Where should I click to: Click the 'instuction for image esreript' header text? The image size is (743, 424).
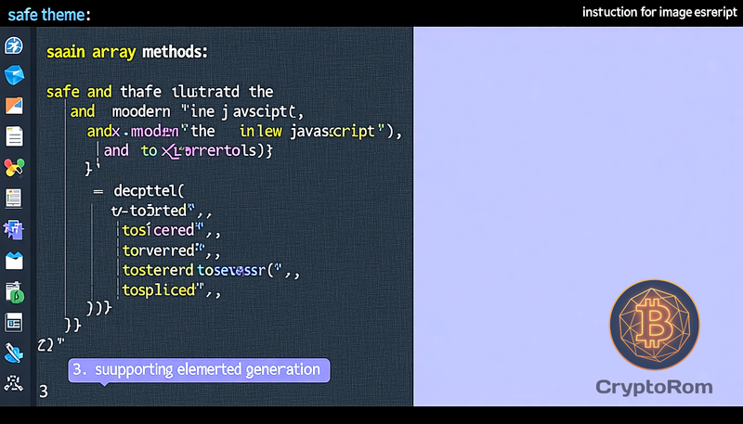tap(659, 12)
